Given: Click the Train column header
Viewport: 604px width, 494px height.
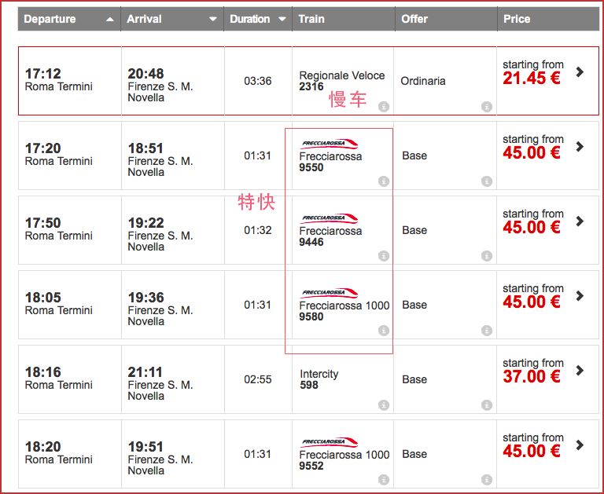Looking at the screenshot, I should point(311,19).
